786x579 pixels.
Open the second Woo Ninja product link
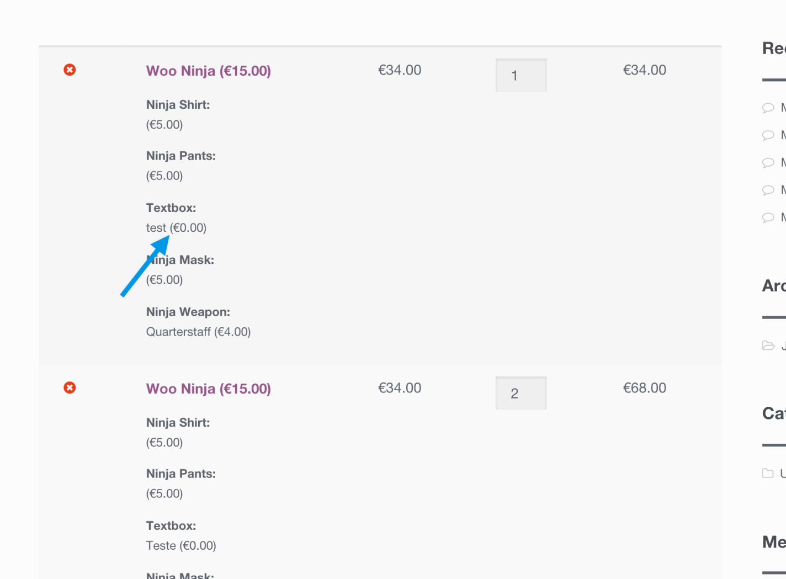[x=208, y=389]
